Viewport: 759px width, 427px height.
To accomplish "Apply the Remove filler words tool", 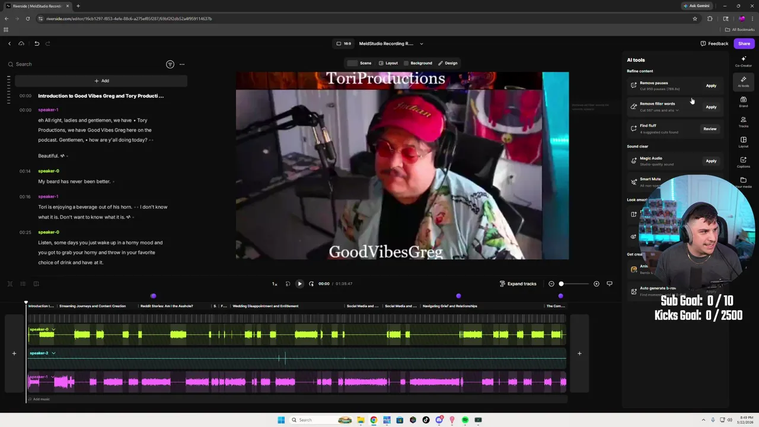I will point(711,107).
